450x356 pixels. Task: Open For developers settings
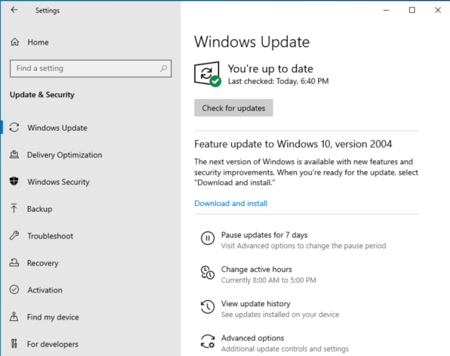pyautogui.click(x=53, y=344)
